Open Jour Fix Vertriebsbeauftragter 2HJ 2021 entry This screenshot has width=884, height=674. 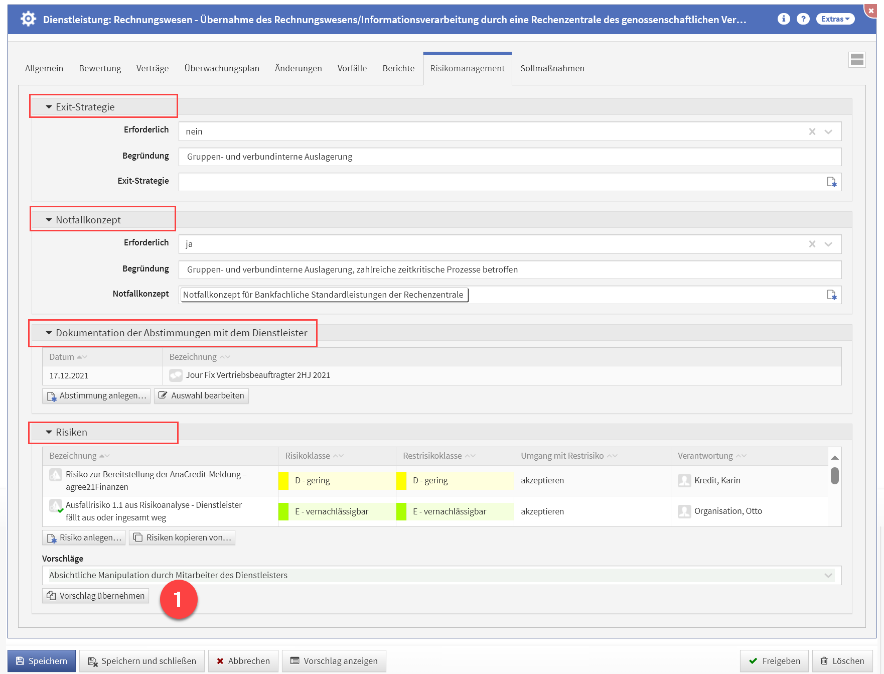coord(258,375)
